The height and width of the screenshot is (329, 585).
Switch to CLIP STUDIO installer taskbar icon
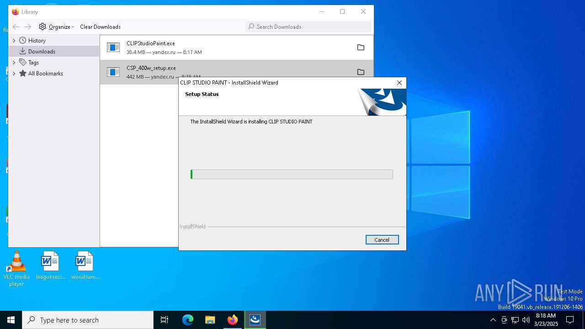click(x=255, y=320)
